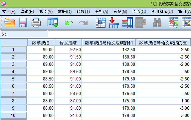Click cell 87.00 in row 8
Image resolution: width=191 pixels, height=120 pixels.
[68, 101]
